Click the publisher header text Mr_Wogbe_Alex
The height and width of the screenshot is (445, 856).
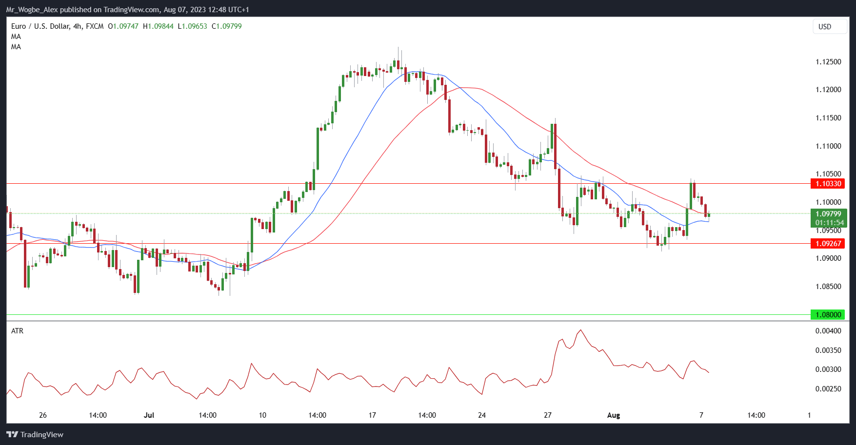point(32,10)
